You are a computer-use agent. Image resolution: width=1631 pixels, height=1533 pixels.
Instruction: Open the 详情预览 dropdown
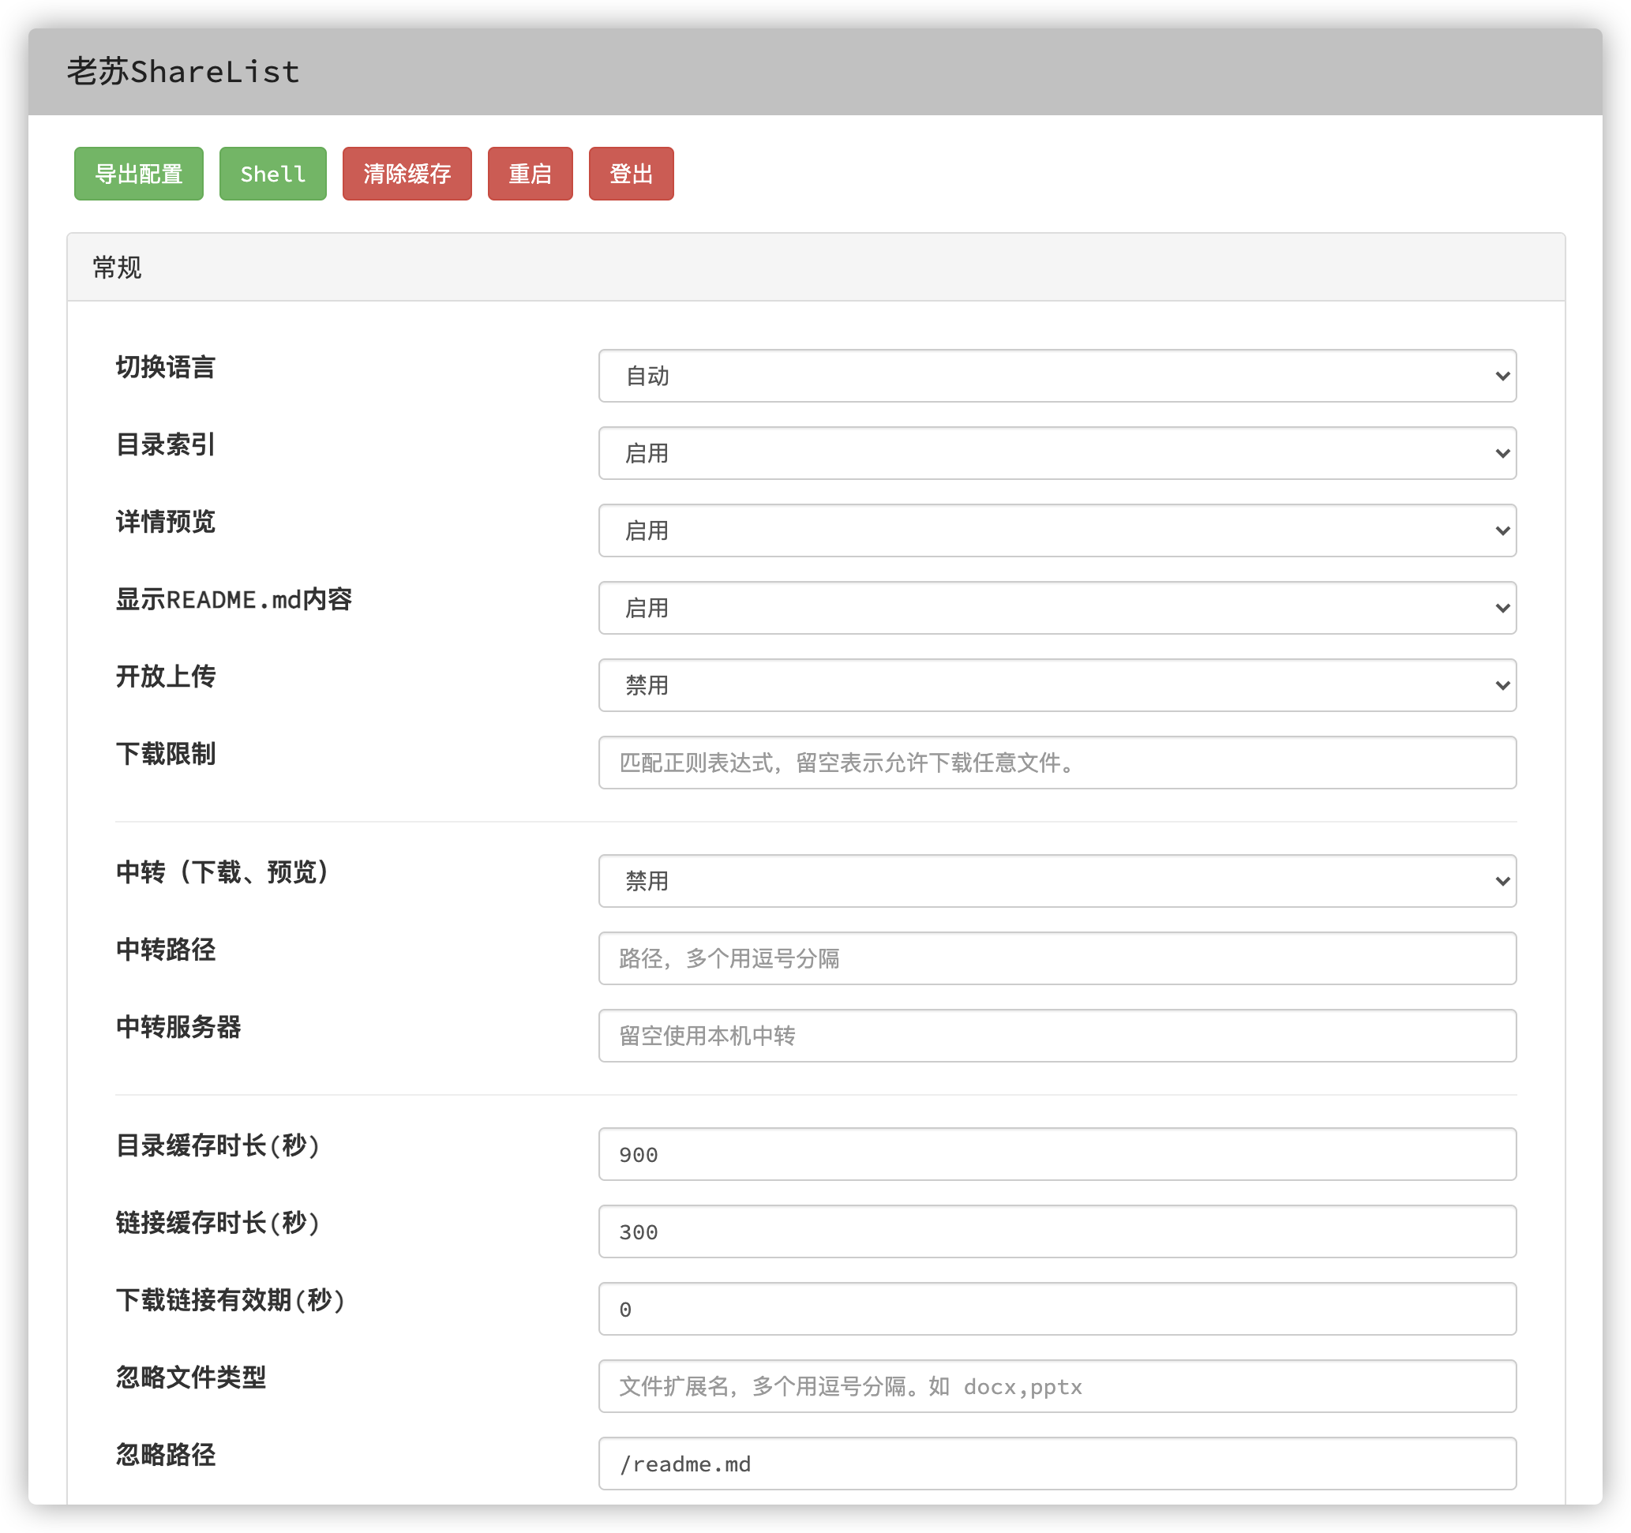coord(1057,530)
